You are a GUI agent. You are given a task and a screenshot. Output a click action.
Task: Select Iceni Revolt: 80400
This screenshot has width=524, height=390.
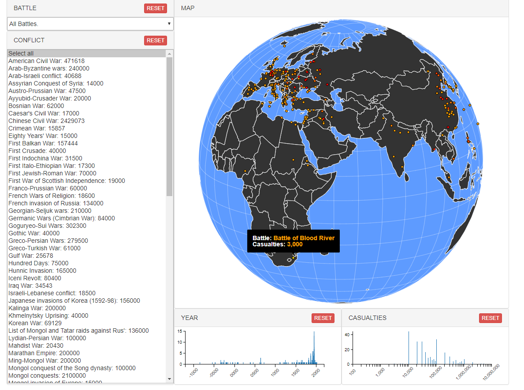[86, 278]
